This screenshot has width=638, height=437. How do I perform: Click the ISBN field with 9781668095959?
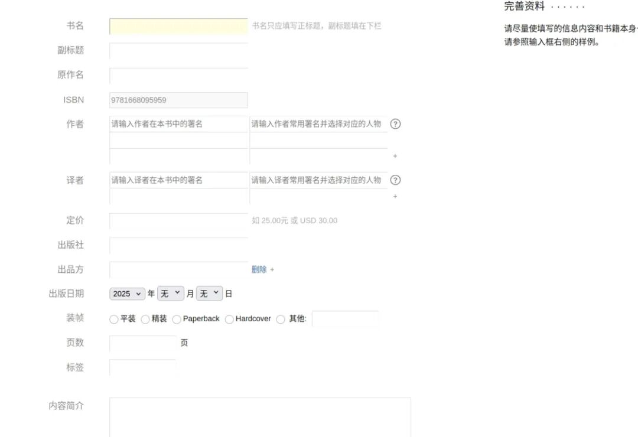click(178, 100)
